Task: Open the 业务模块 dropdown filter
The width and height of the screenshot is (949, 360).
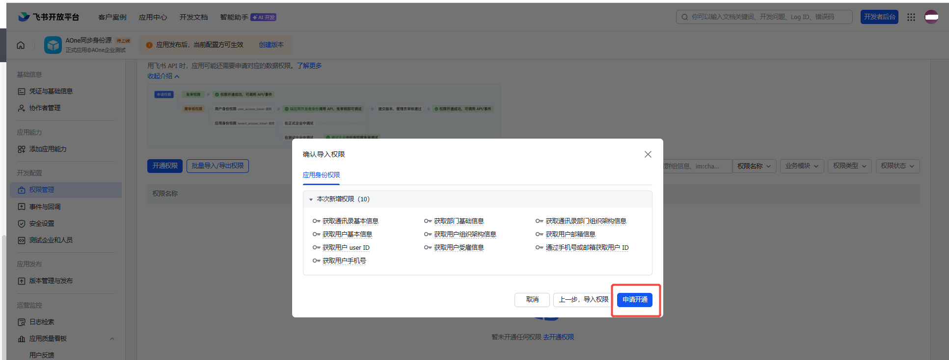Action: (x=801, y=166)
